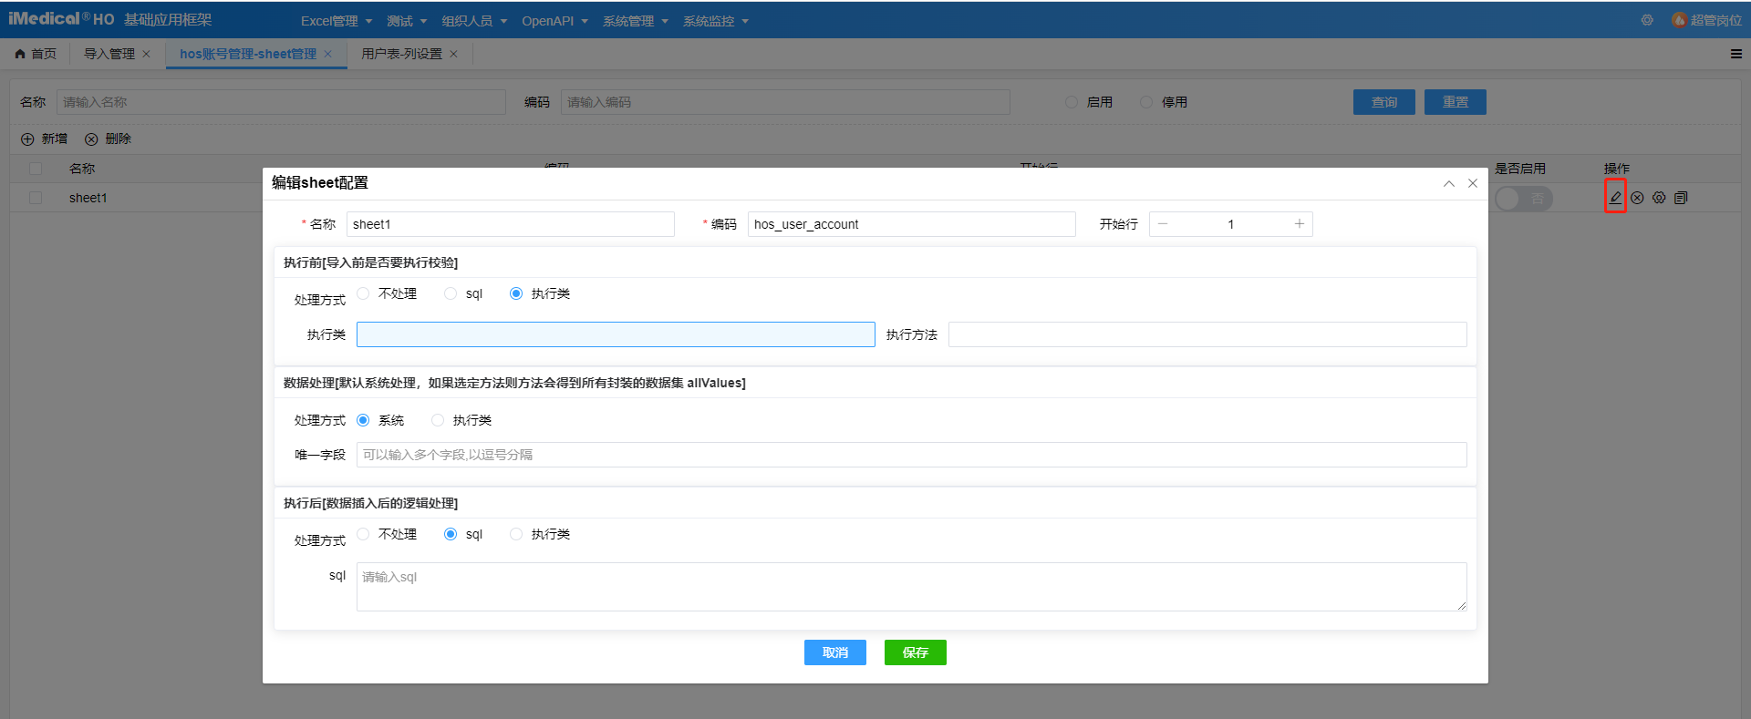Select 执行类 radio under 执行前 section
The height and width of the screenshot is (719, 1751).
pos(516,293)
